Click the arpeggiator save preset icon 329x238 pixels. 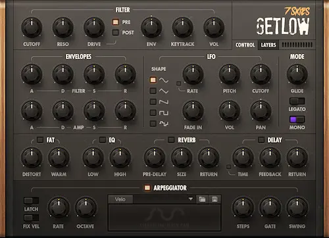click(215, 199)
